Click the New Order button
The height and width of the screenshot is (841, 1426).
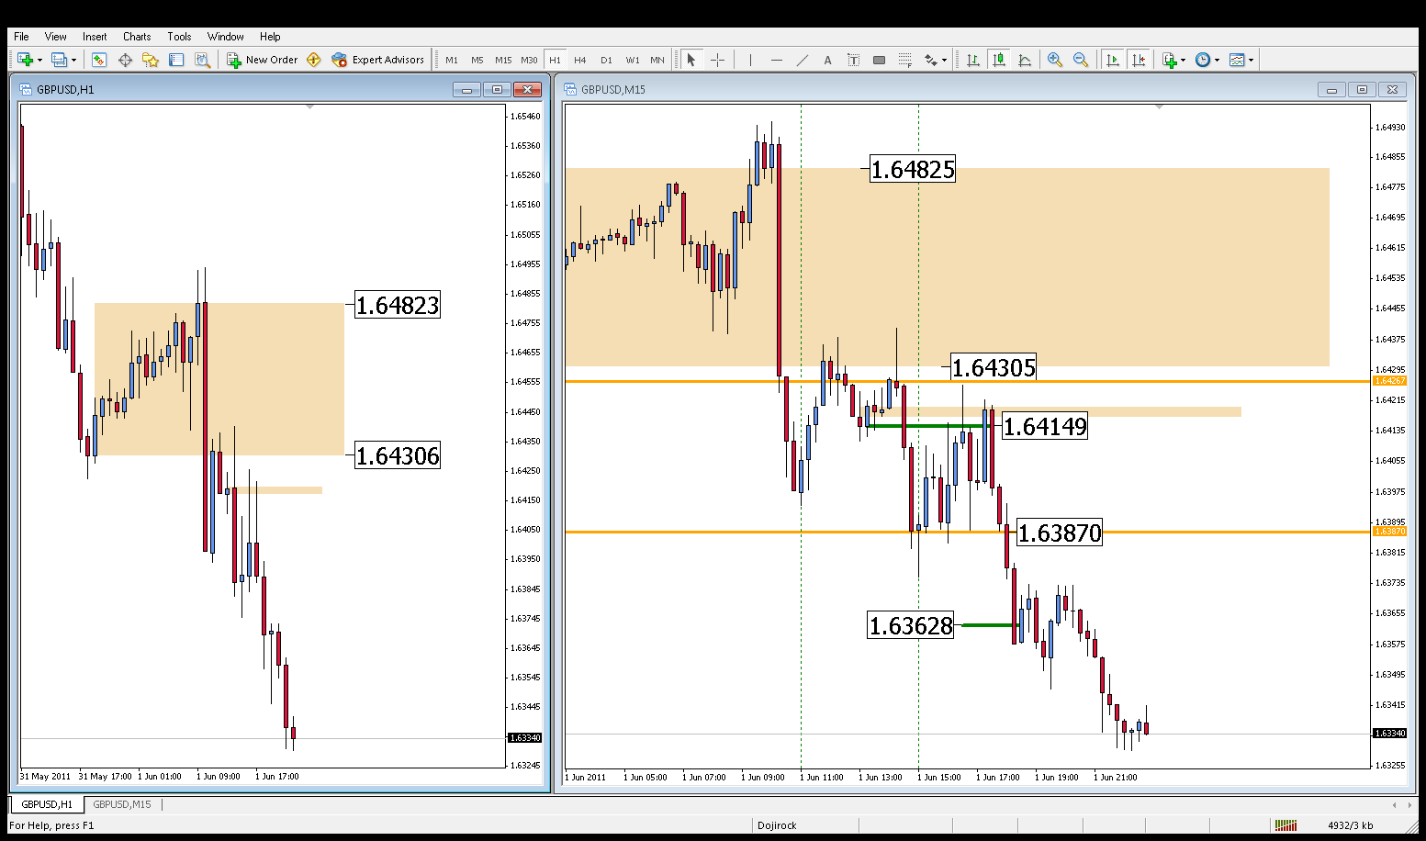263,60
